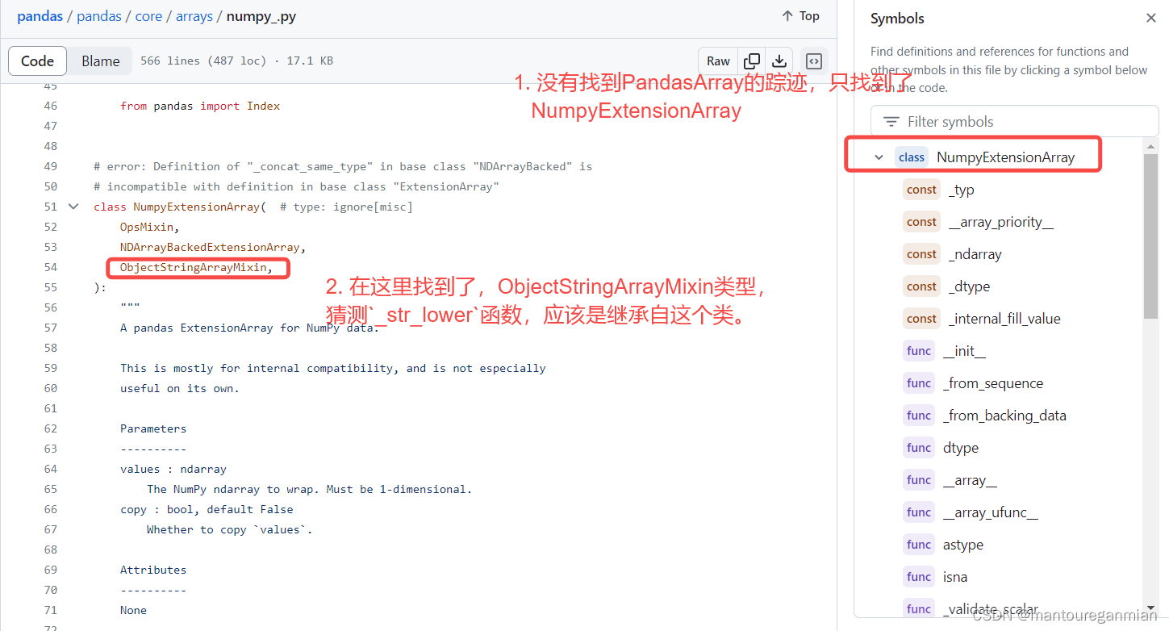Jump to astype func symbol

click(963, 545)
